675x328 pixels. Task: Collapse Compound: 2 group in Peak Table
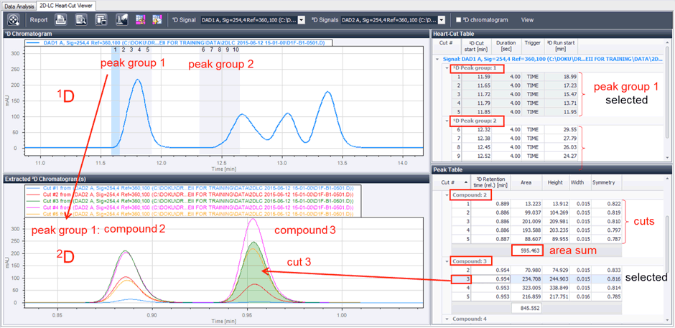447,195
